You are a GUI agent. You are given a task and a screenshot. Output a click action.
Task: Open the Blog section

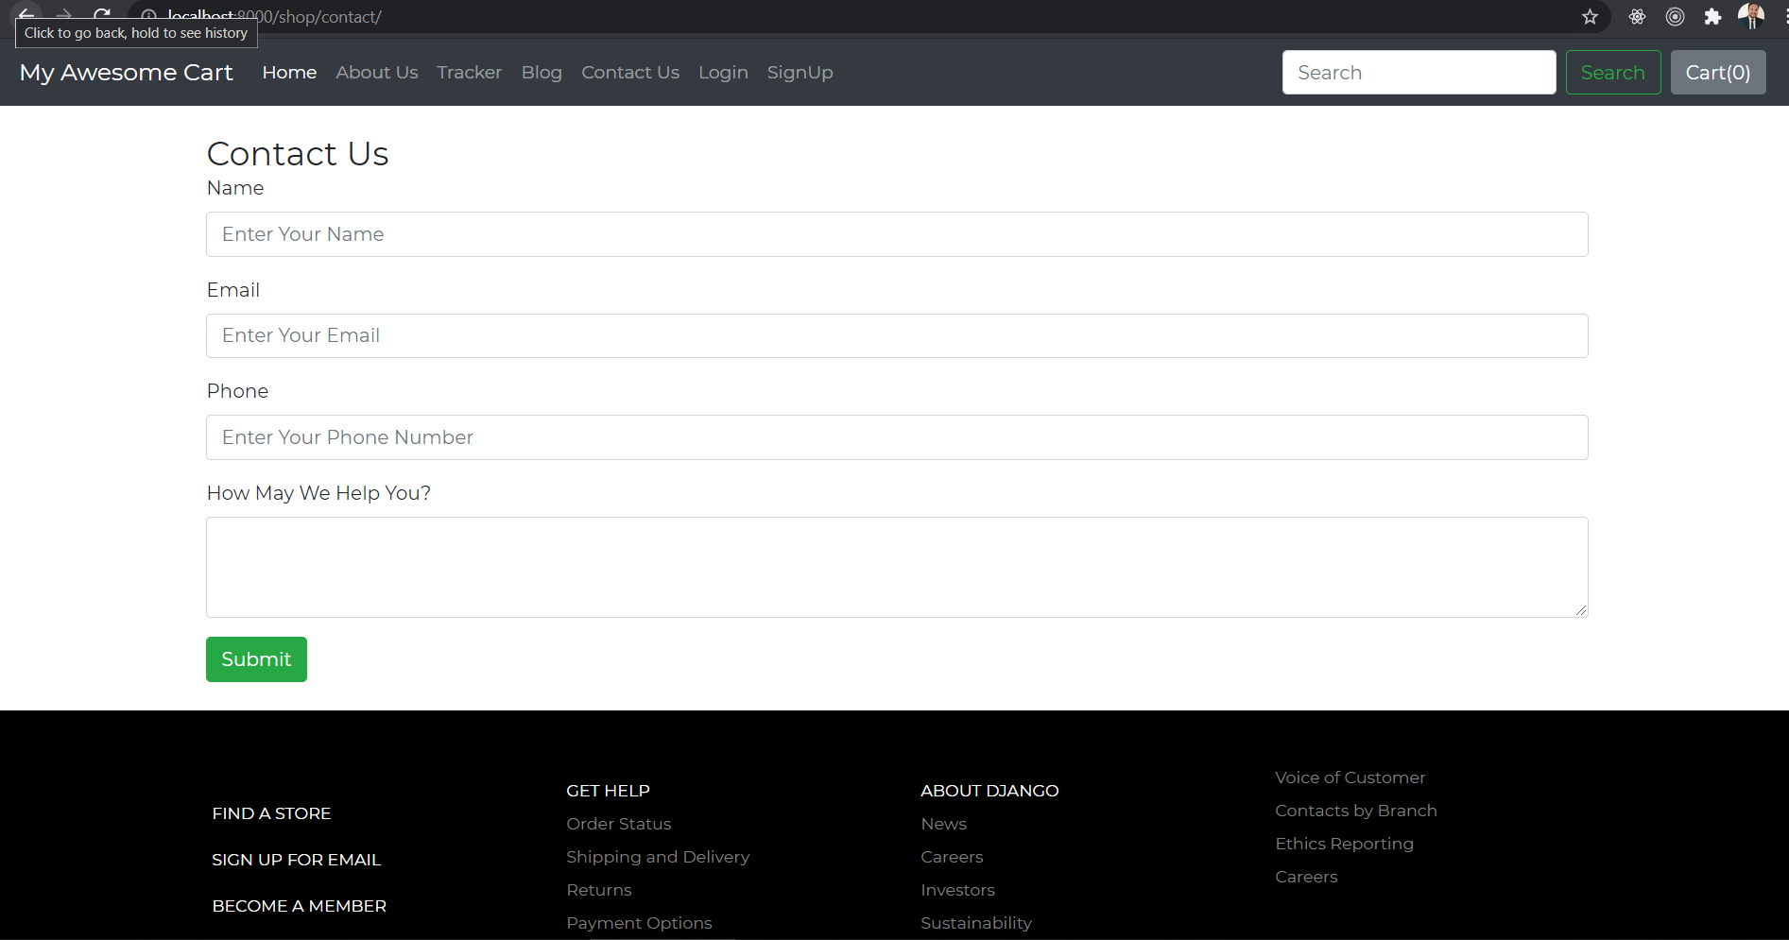(541, 72)
